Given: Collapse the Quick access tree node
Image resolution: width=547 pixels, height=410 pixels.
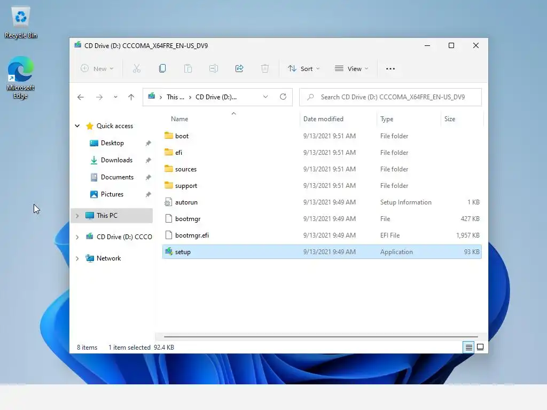Looking at the screenshot, I should pyautogui.click(x=77, y=126).
